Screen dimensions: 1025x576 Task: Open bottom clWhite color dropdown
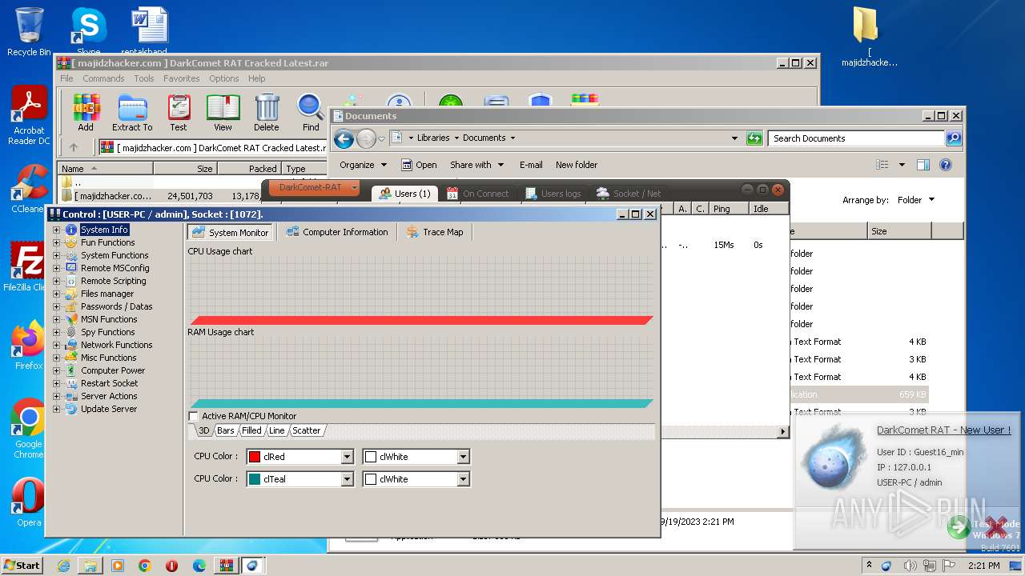pos(463,479)
